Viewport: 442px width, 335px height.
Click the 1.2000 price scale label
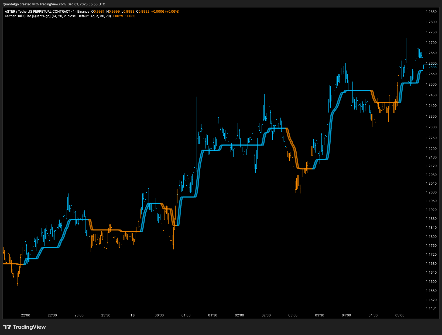pyautogui.click(x=431, y=192)
